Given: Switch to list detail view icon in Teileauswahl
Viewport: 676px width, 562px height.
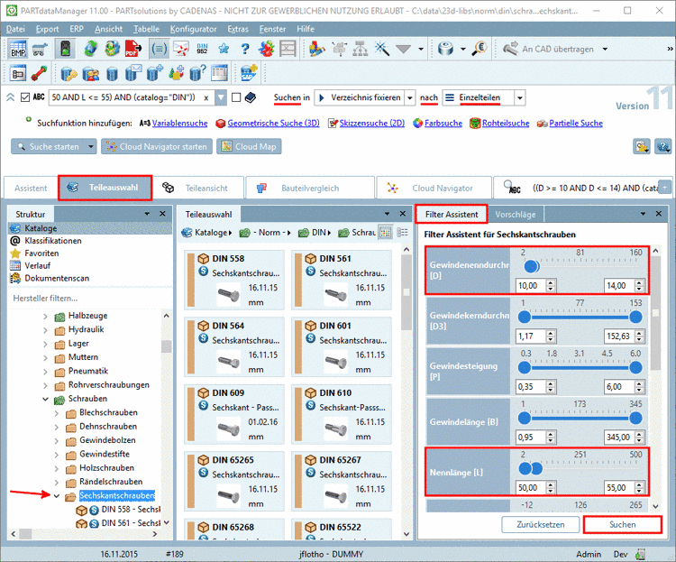Looking at the screenshot, I should [x=402, y=233].
